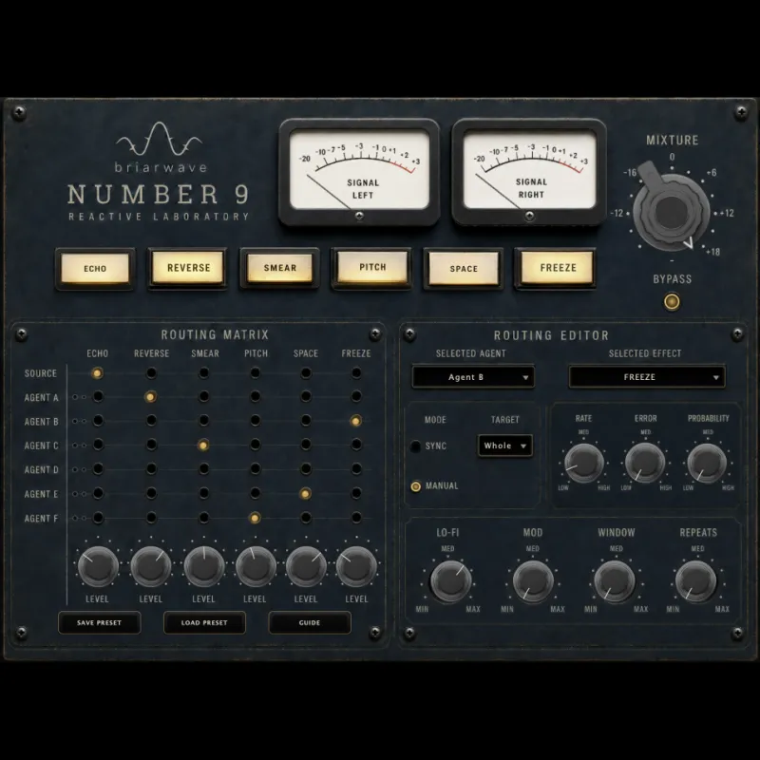
Task: Click the SPACE column LEVEL knob
Action: (306, 566)
